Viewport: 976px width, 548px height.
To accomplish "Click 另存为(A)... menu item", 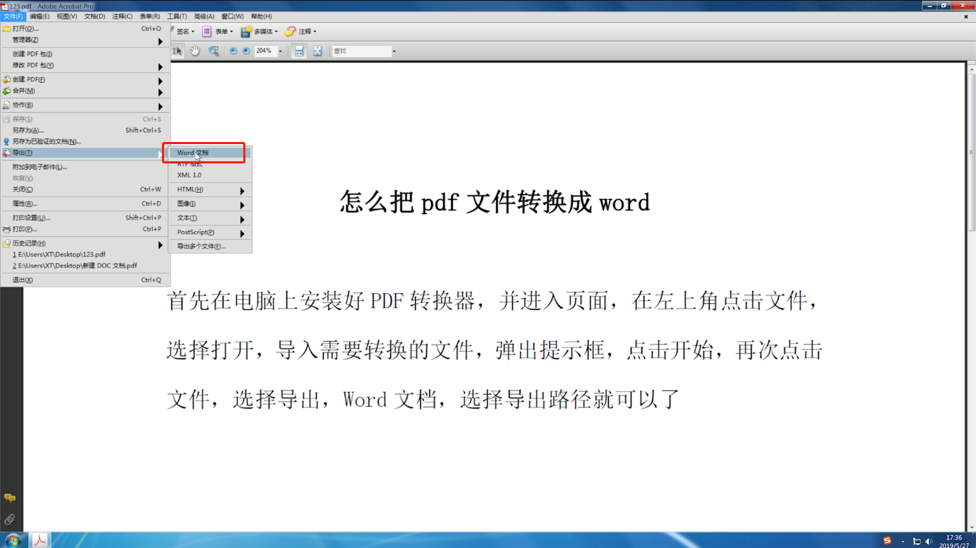I will click(85, 131).
